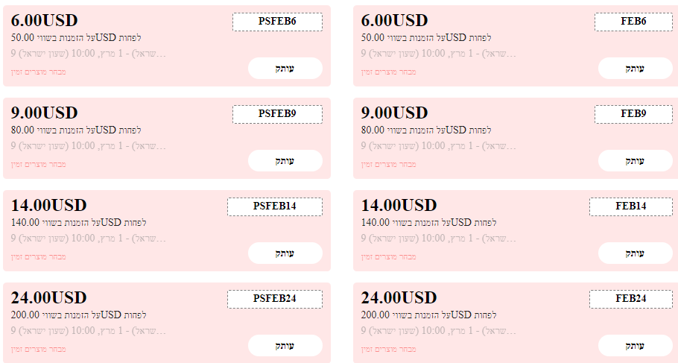
Task: Select the PSFEB14 coupon code box
Action: pos(274,206)
